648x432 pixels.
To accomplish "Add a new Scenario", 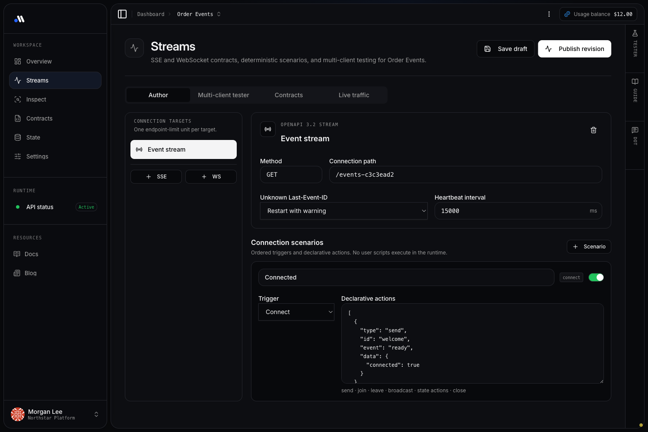I will 589,247.
